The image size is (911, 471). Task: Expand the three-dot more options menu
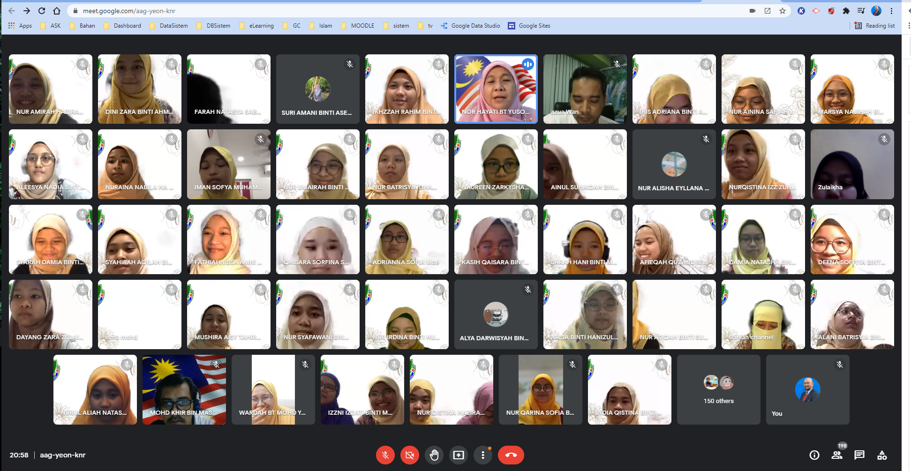pos(483,455)
